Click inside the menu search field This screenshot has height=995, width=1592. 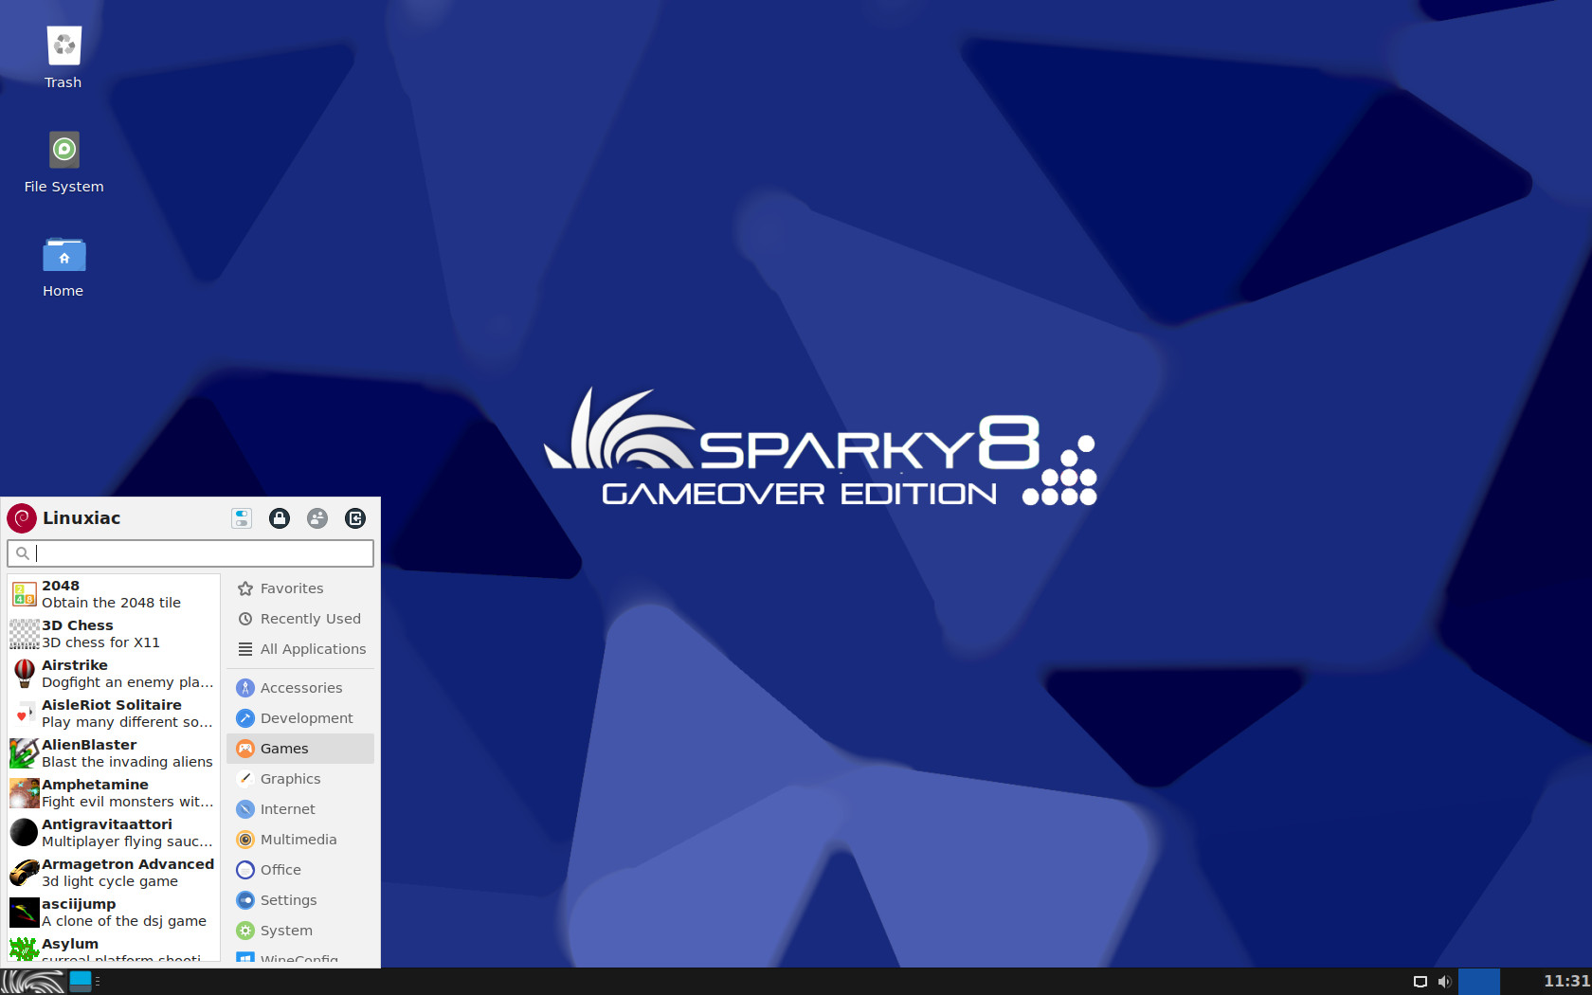[x=190, y=553]
